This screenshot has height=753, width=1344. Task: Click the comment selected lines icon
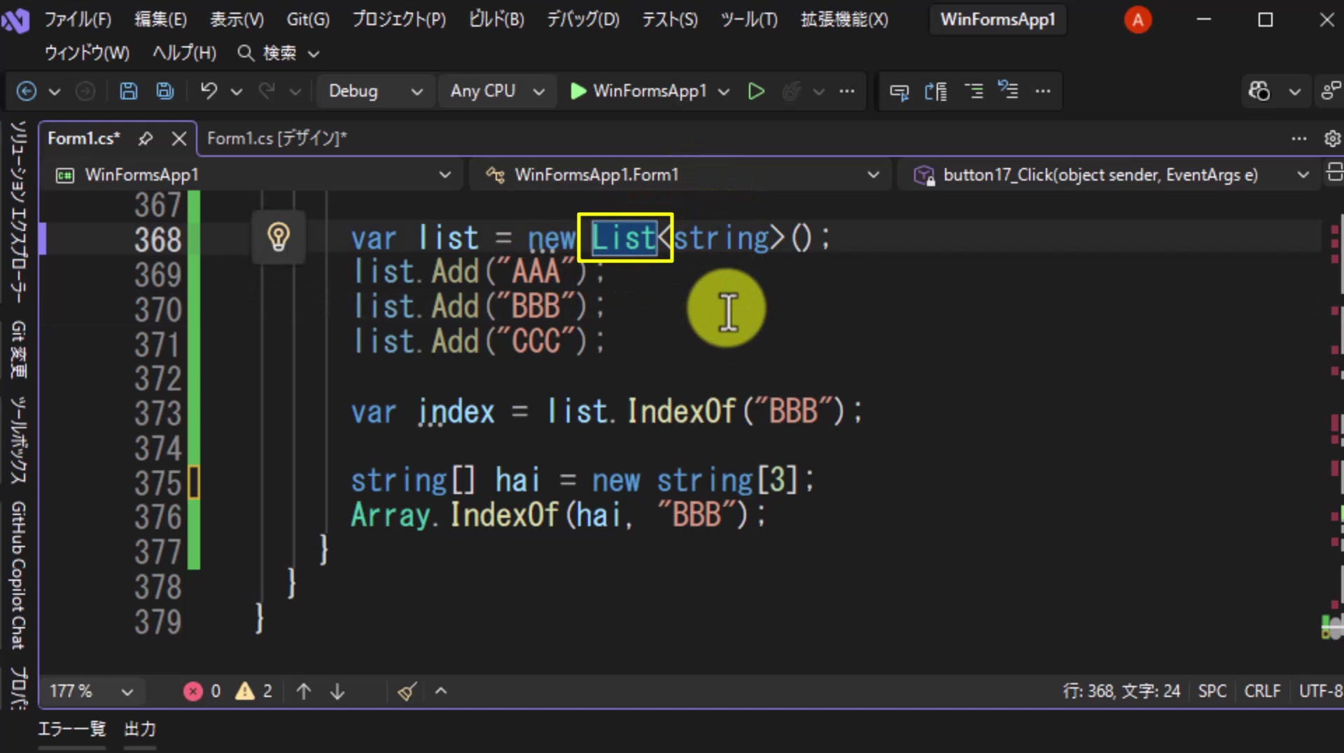pos(974,91)
